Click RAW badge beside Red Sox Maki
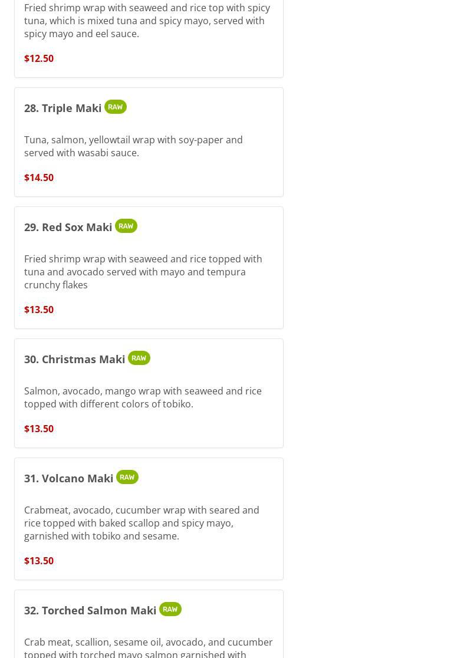This screenshot has height=658, width=454. click(x=126, y=226)
